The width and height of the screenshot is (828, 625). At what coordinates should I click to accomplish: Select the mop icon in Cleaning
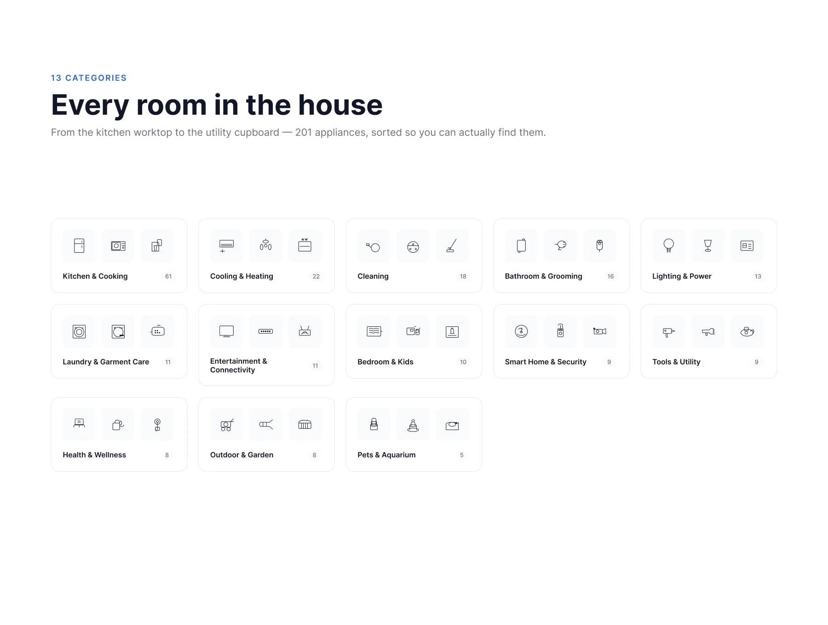(452, 246)
